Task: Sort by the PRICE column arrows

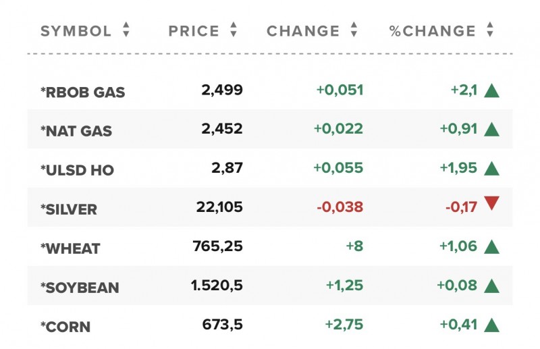Action: click(x=234, y=30)
